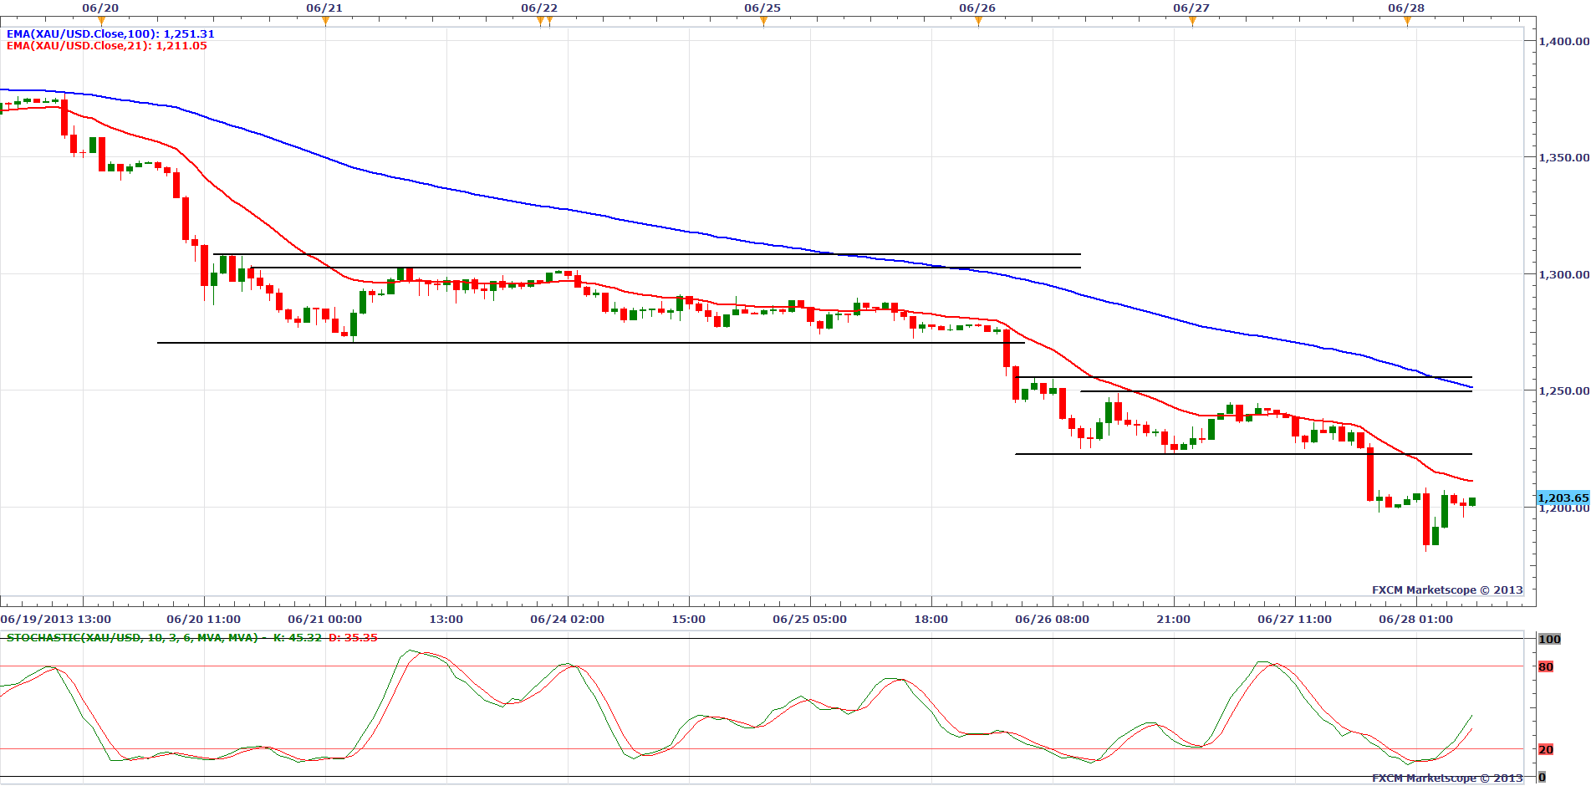Screen dimensions: 1591x786
Task: Click the 06/24 02:00 time axis label
Action: (567, 620)
